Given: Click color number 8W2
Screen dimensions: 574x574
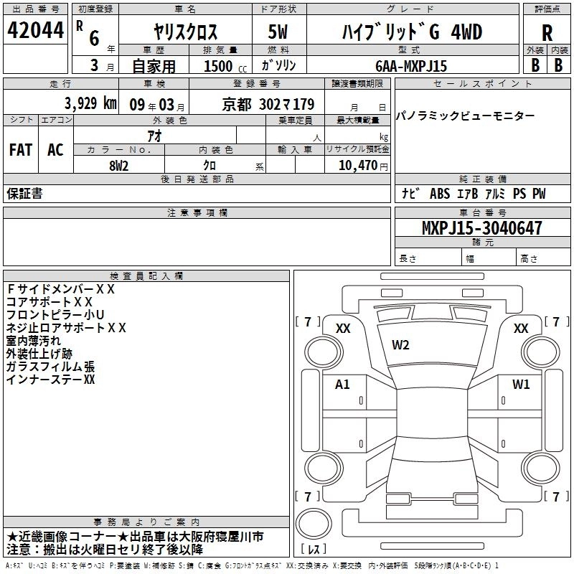Looking at the screenshot, I should [118, 166].
